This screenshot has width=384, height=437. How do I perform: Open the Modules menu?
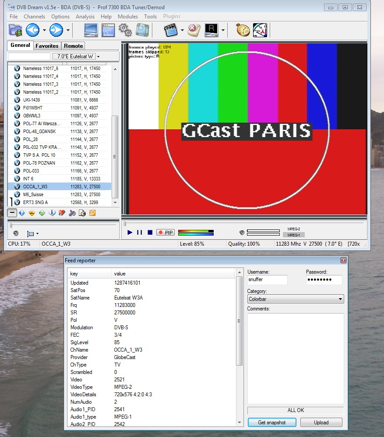click(x=128, y=17)
